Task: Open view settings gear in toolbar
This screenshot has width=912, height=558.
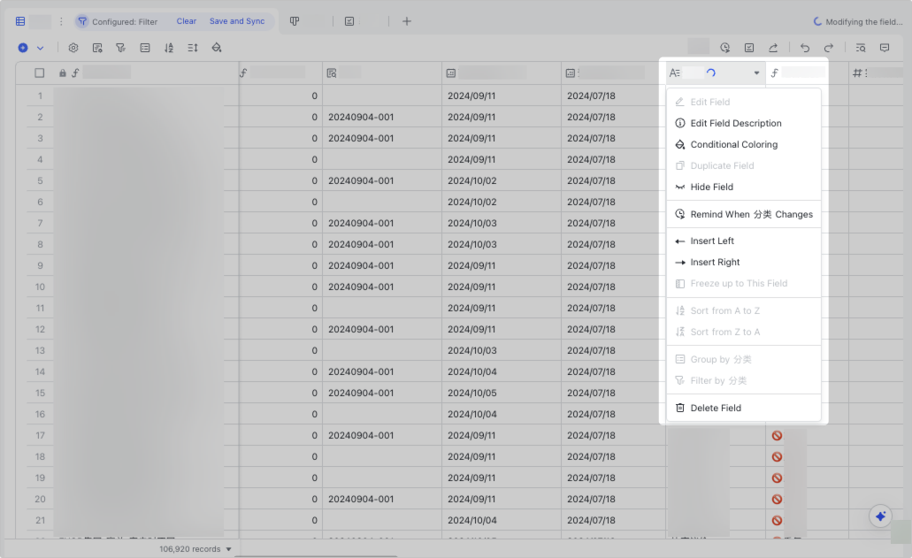Action: 73,48
